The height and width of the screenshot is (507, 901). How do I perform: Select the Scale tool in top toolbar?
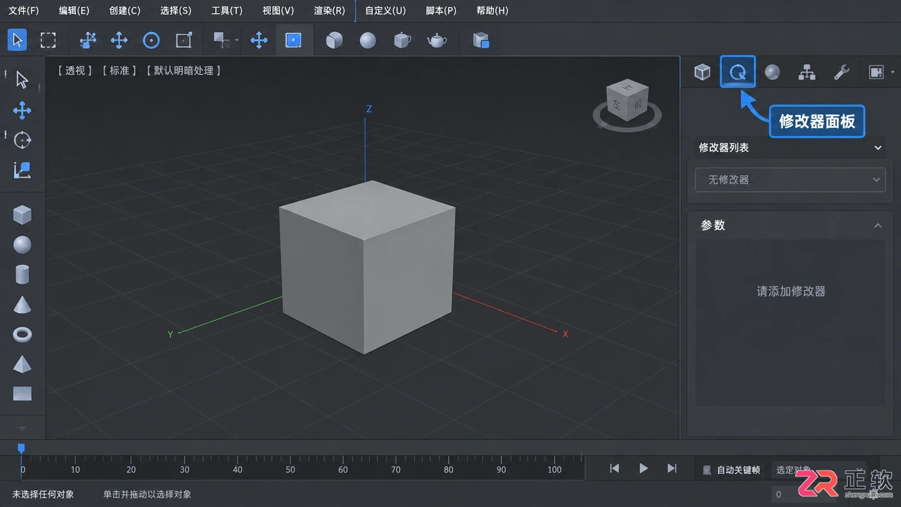coord(184,41)
